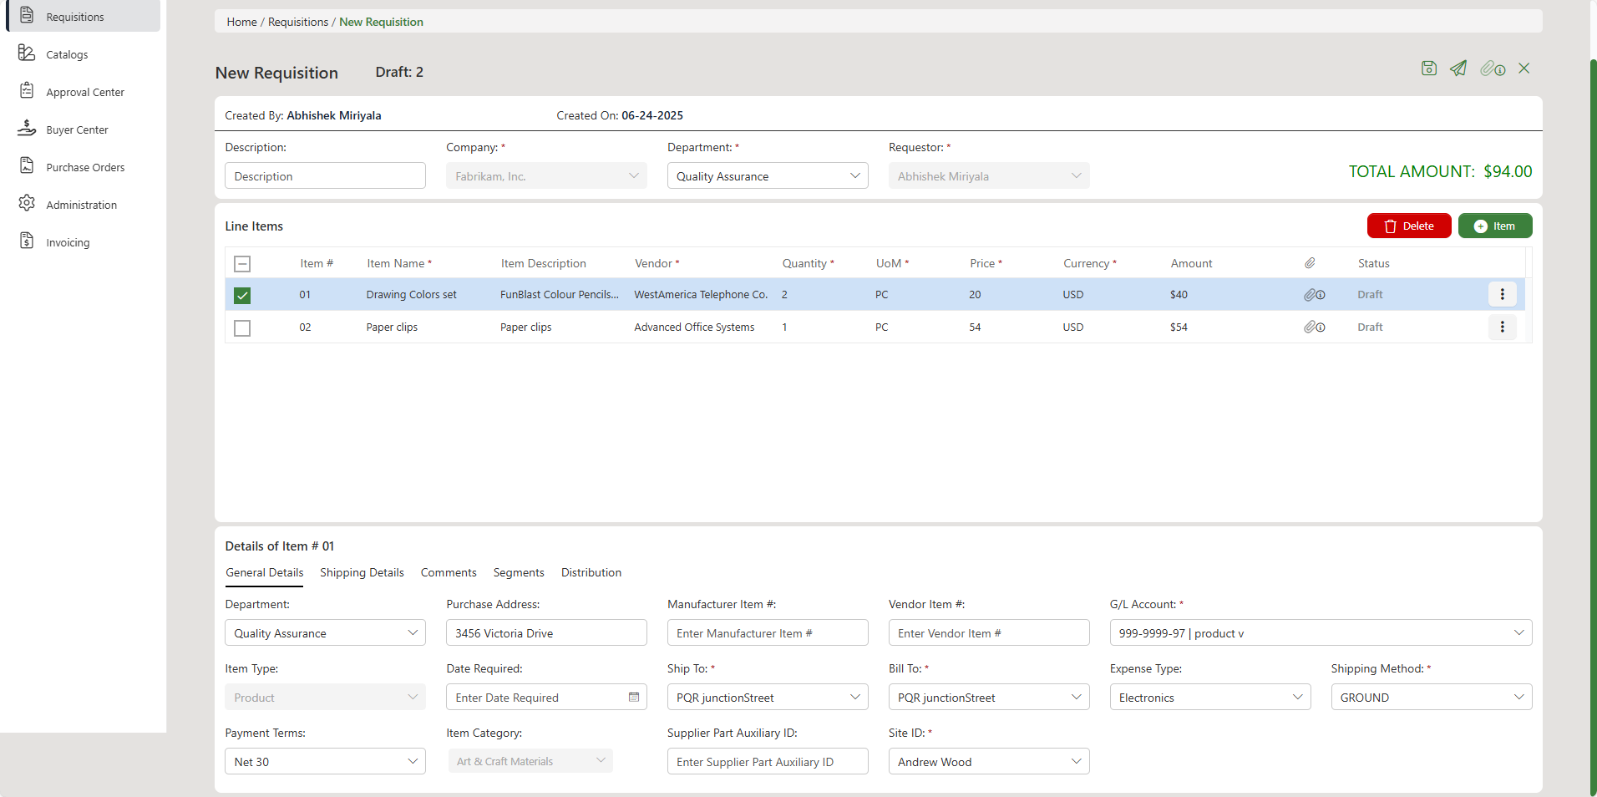Image resolution: width=1597 pixels, height=797 pixels.
Task: Switch to the Shipping Details tab
Action: coord(362,572)
